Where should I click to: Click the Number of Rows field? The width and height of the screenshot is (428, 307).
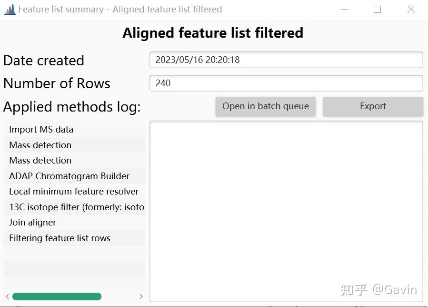pos(286,83)
